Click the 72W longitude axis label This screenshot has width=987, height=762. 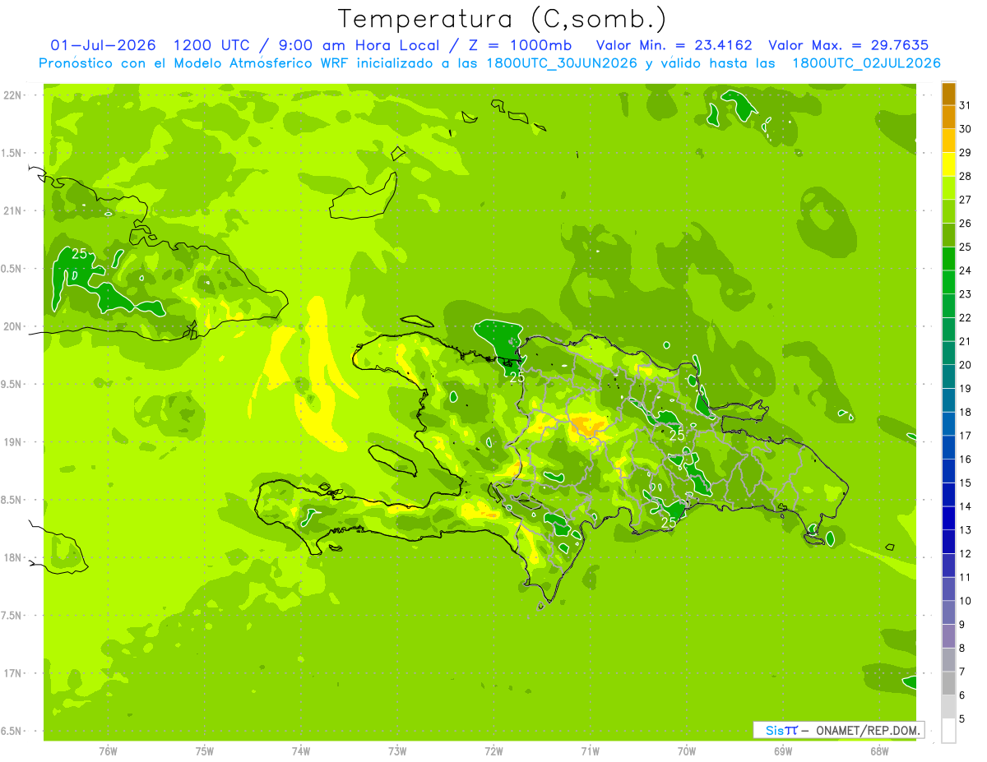click(x=493, y=750)
